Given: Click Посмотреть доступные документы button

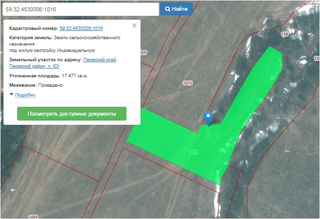Looking at the screenshot, I should point(72,114).
